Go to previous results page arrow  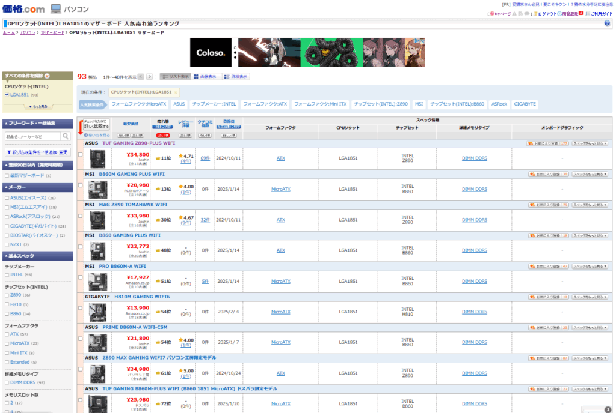point(141,77)
